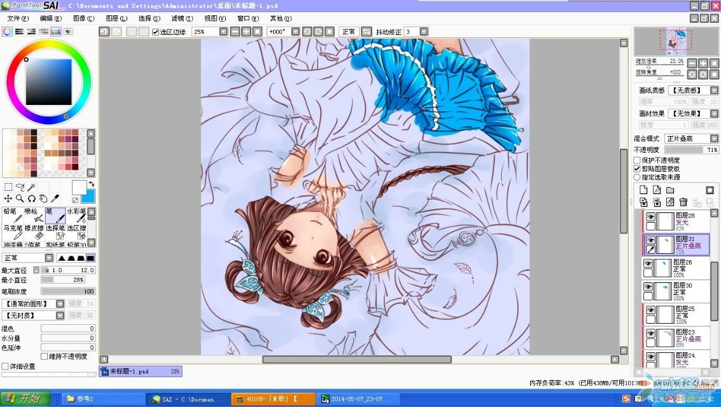Screen dimensions: 721x407
Task: Create a new layer folder
Action: (670, 190)
